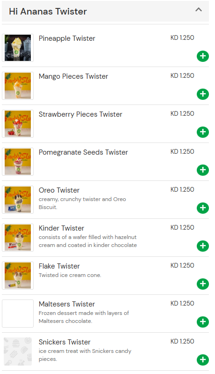The image size is (215, 374).
Task: Open the Mango Pieces Twister photo
Action: [18, 86]
